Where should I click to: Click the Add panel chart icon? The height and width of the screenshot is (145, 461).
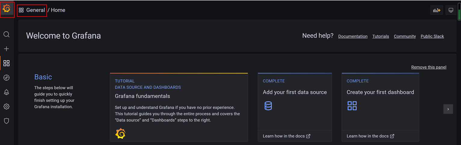(436, 10)
